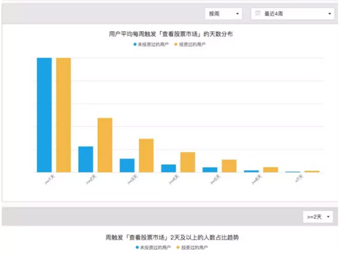
Task: Click the orange bar for >=1天
Action: click(63, 115)
